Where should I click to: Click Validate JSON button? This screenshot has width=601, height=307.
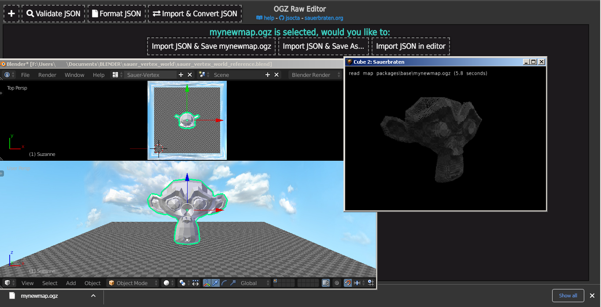click(x=53, y=14)
